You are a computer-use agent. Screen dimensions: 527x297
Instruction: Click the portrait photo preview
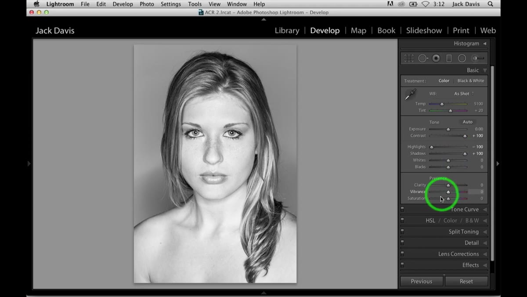(x=215, y=164)
